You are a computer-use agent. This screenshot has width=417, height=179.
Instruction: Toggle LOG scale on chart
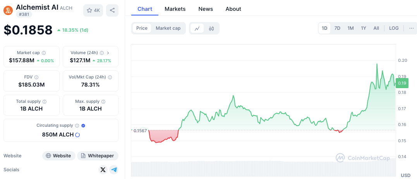pyautogui.click(x=394, y=28)
